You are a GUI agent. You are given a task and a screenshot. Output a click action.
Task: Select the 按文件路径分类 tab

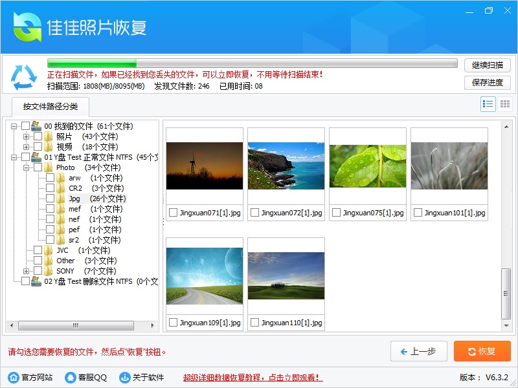[x=50, y=107]
